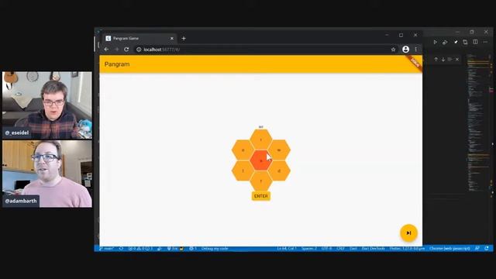Open Dart DevTools from status bar

click(374, 249)
